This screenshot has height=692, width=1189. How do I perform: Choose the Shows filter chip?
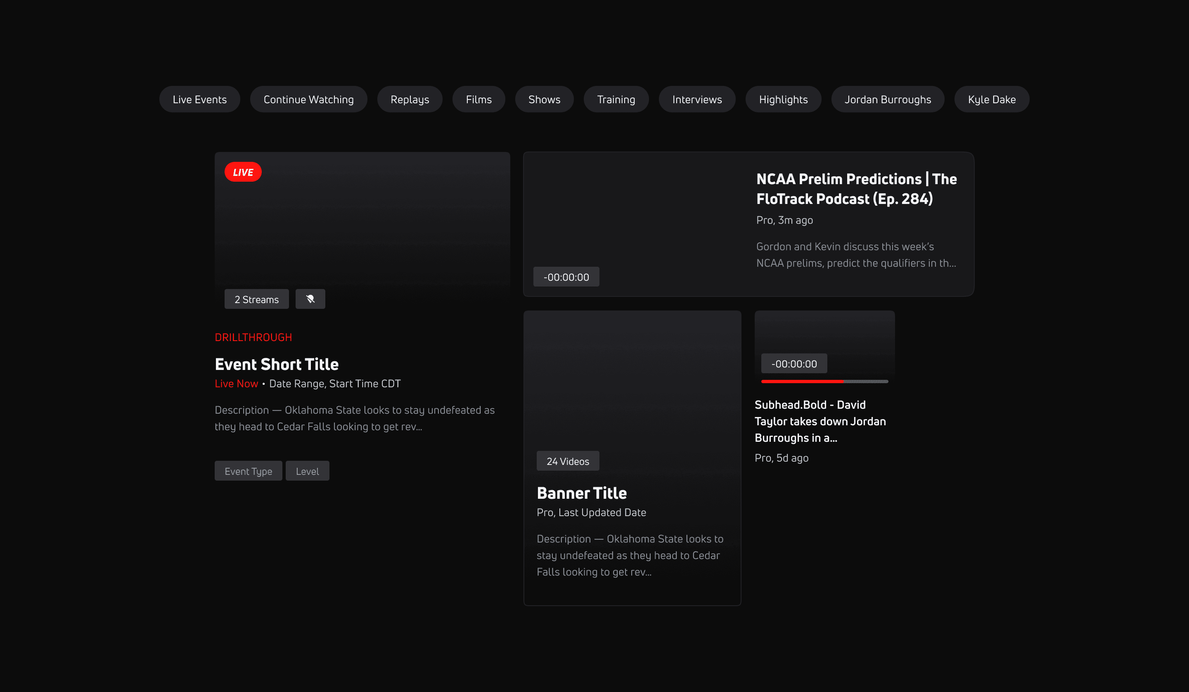(544, 99)
